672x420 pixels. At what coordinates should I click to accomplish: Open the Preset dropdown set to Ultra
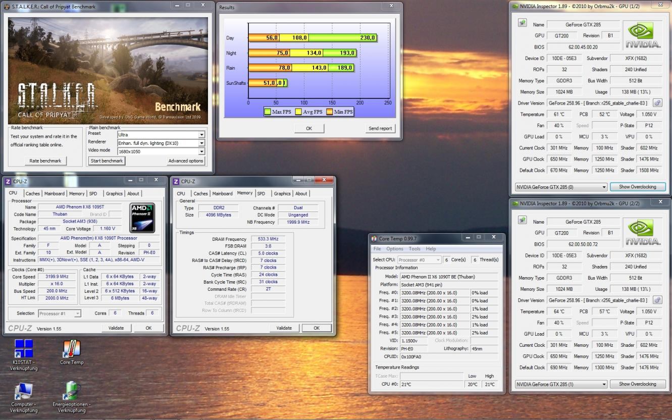(161, 135)
